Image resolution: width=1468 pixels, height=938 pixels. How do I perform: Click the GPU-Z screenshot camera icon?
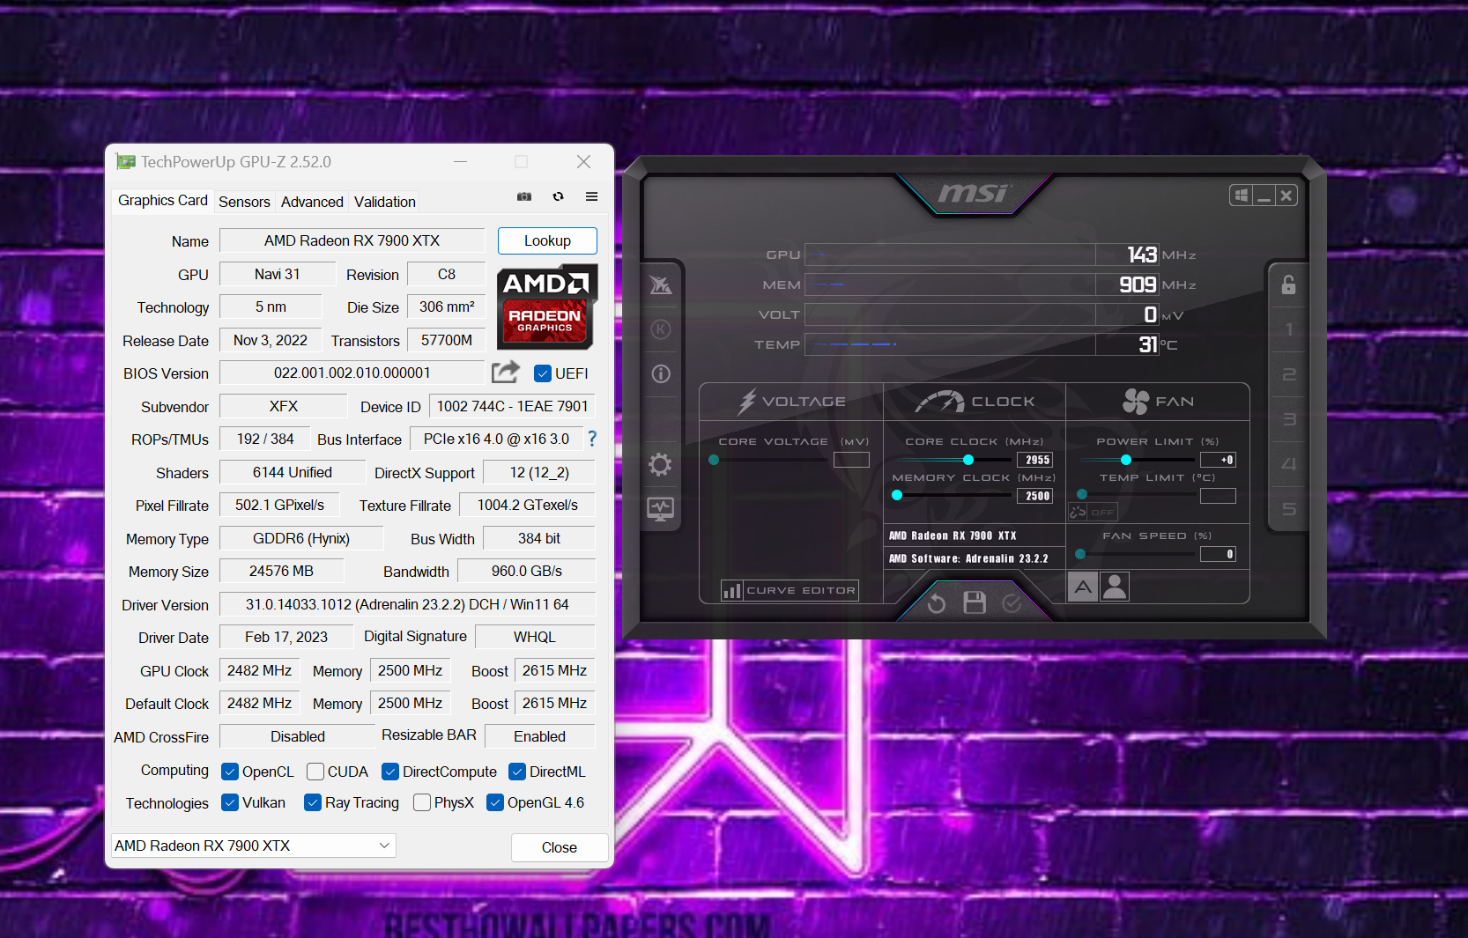click(524, 196)
